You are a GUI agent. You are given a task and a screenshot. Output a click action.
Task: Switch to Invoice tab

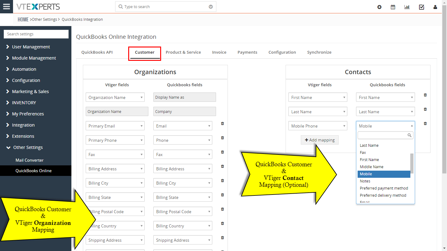(219, 52)
